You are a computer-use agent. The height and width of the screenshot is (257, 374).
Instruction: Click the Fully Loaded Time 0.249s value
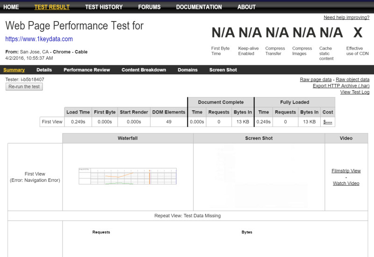tap(263, 122)
